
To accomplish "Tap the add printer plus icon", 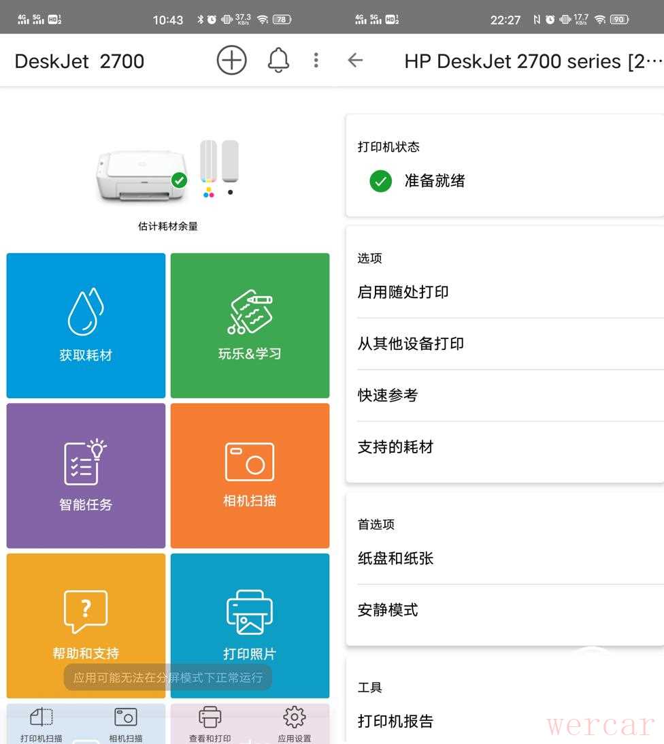I will 231,61.
